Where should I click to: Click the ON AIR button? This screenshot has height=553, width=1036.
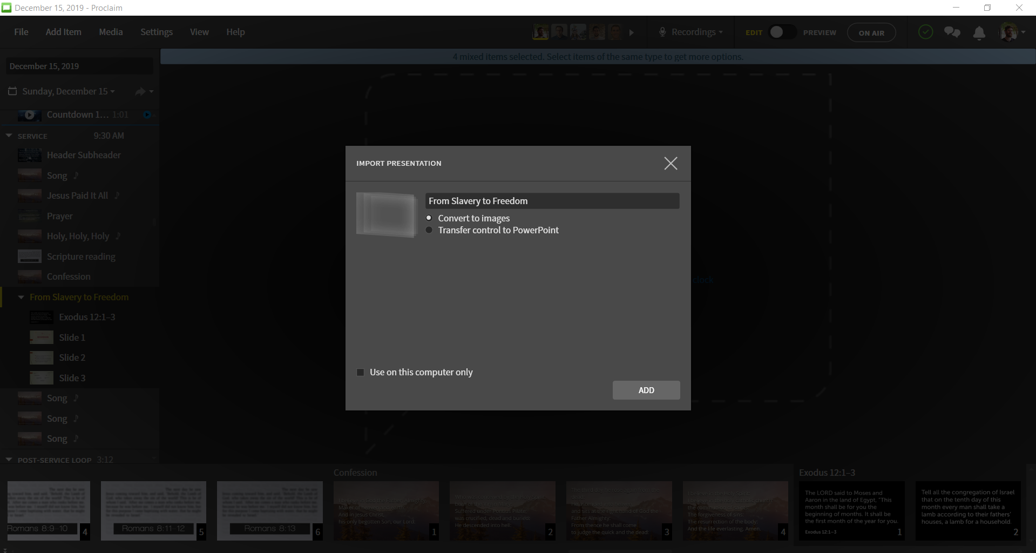pos(871,32)
